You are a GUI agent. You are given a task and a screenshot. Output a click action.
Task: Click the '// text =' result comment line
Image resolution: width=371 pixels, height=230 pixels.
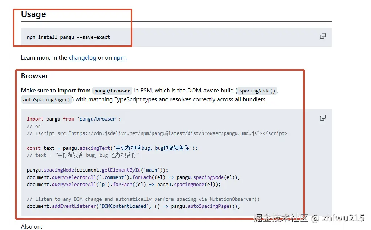[83, 155]
